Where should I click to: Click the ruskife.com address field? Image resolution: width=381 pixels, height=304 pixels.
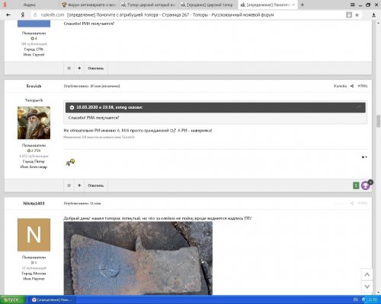pyautogui.click(x=53, y=15)
